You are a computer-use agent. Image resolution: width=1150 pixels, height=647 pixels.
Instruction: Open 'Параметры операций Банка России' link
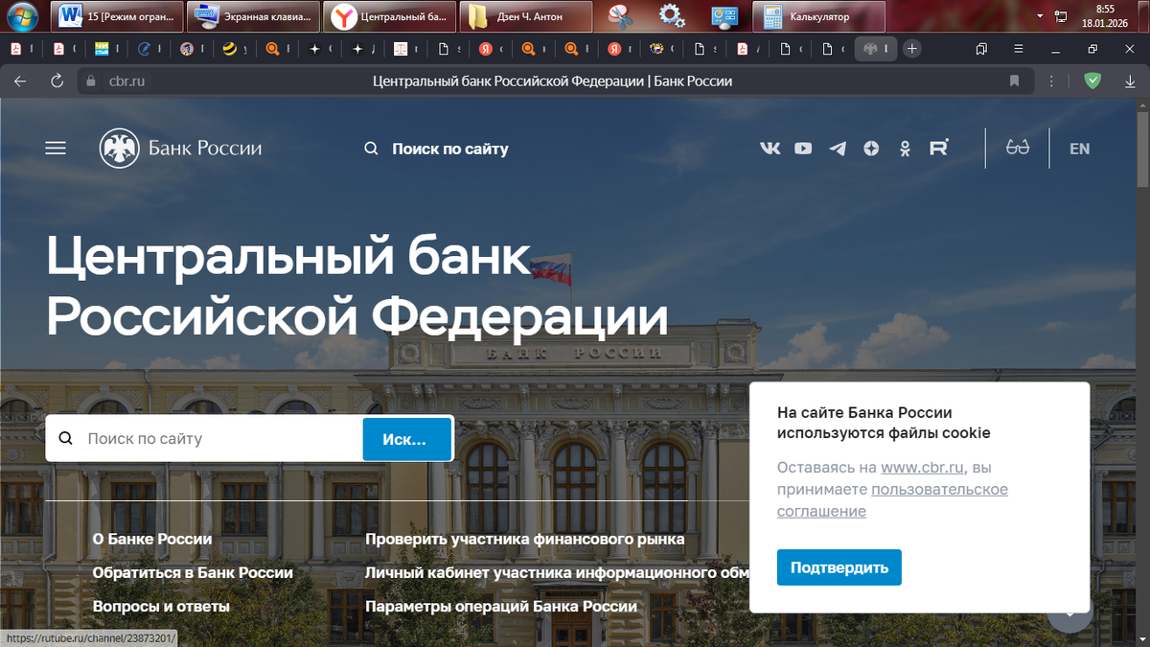tap(501, 606)
